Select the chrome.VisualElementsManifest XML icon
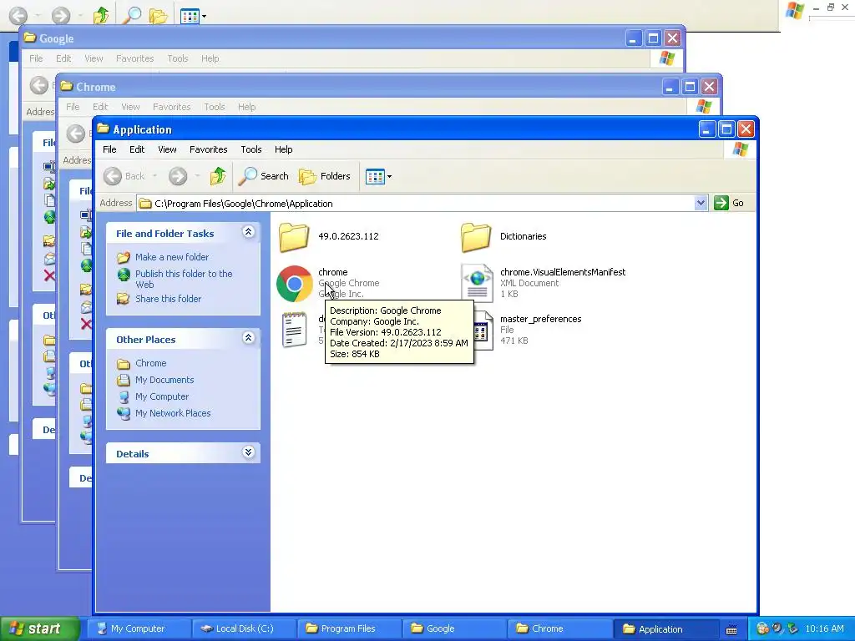Screen dimensions: 855x641 pyautogui.click(x=477, y=282)
